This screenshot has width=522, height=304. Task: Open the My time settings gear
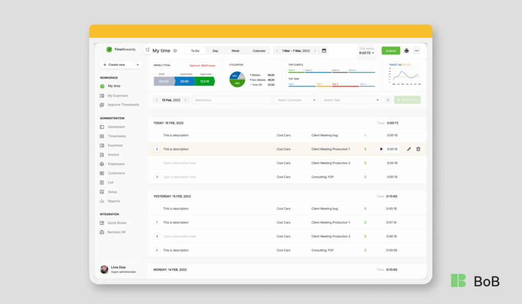[175, 51]
